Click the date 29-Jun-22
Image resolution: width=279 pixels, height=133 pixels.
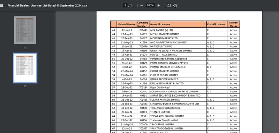coord(127,112)
